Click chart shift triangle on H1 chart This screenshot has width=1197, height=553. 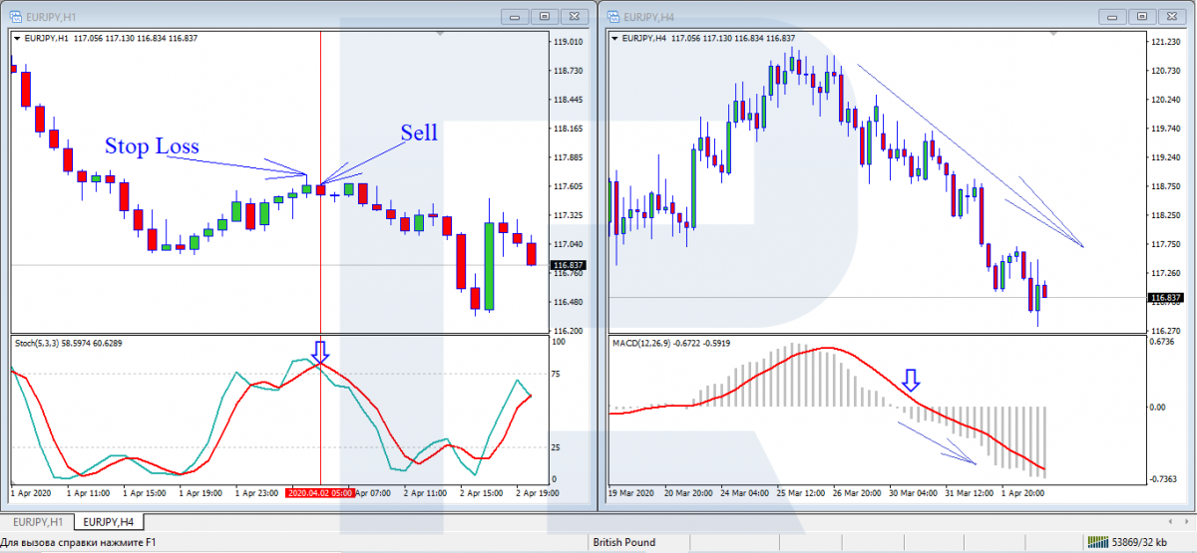pos(439,33)
